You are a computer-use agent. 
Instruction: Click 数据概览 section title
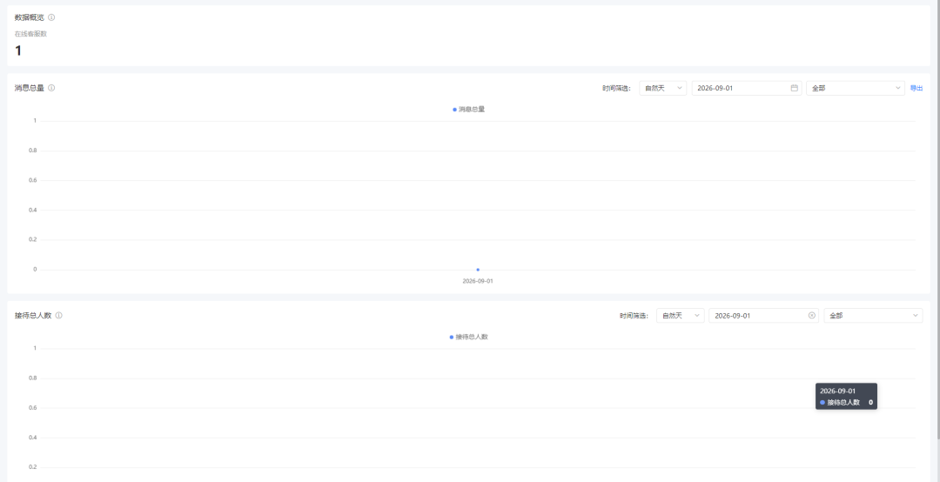(x=30, y=17)
